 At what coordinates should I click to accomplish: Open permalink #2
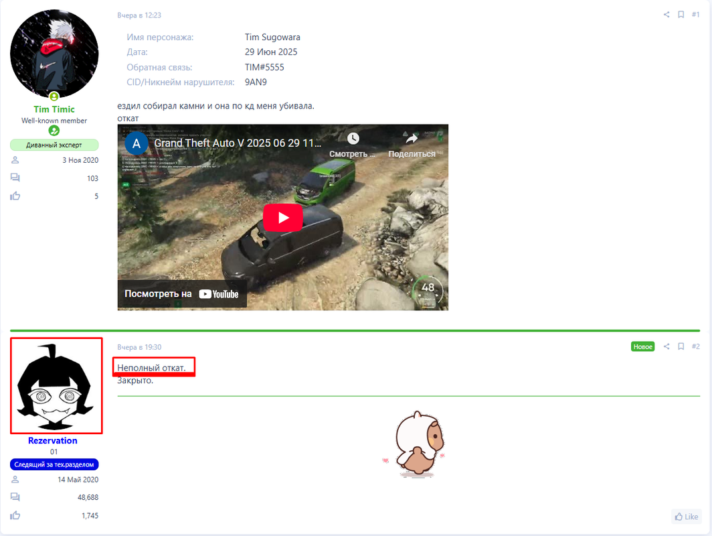point(695,346)
